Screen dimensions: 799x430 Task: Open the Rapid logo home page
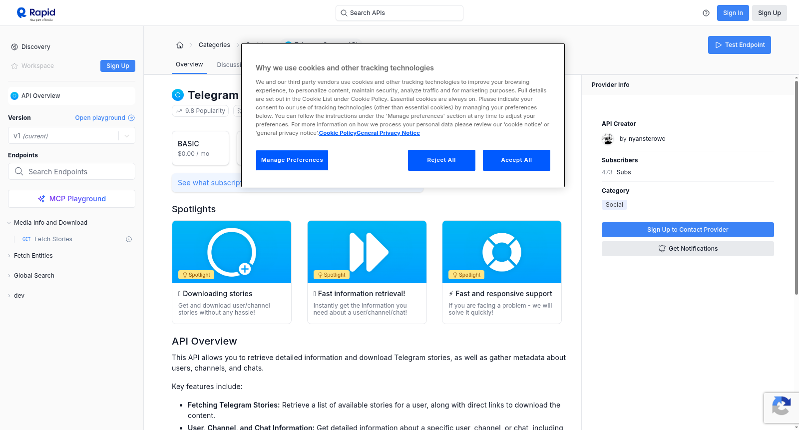(x=36, y=13)
